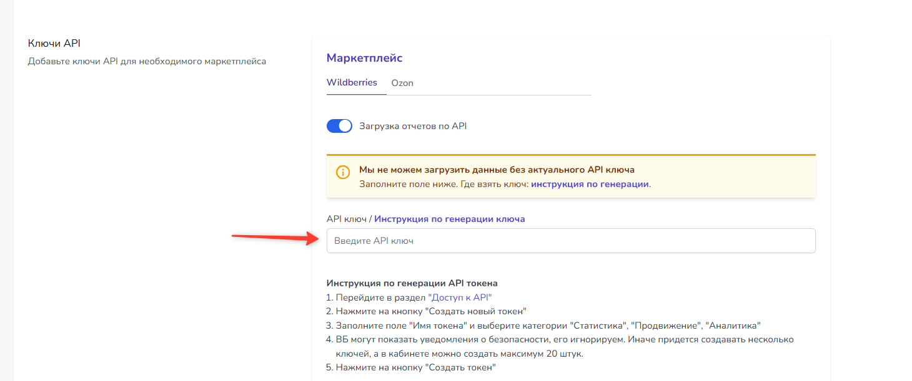The height and width of the screenshot is (381, 912).
Task: Toggle the "Загрузка отчетов по API" switch
Action: point(339,126)
